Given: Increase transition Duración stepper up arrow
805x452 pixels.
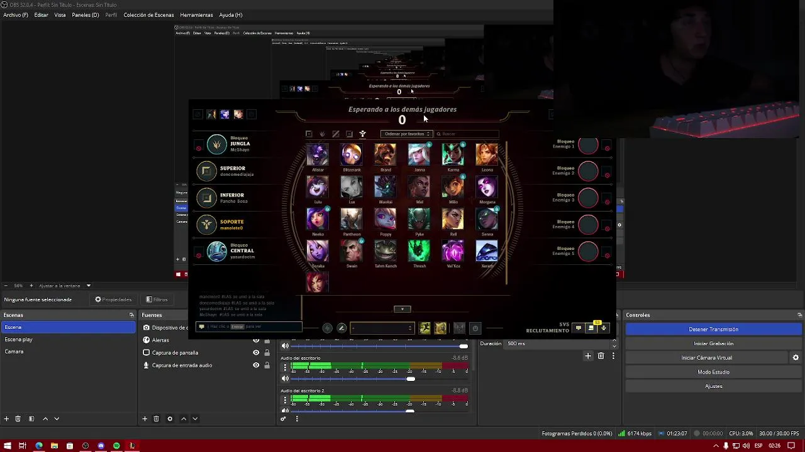Looking at the screenshot, I should coord(614,342).
